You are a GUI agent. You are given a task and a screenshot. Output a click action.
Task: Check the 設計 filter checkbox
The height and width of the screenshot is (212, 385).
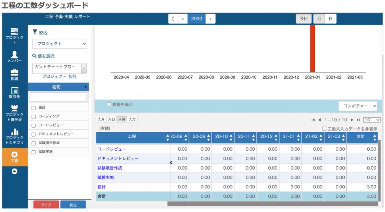click(x=33, y=108)
